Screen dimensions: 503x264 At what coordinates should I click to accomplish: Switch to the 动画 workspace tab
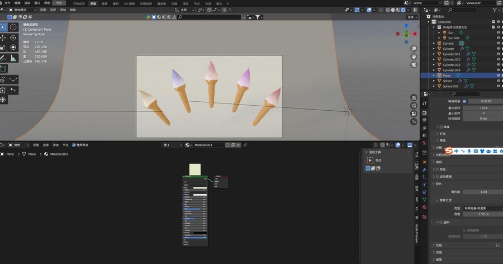click(x=174, y=3)
